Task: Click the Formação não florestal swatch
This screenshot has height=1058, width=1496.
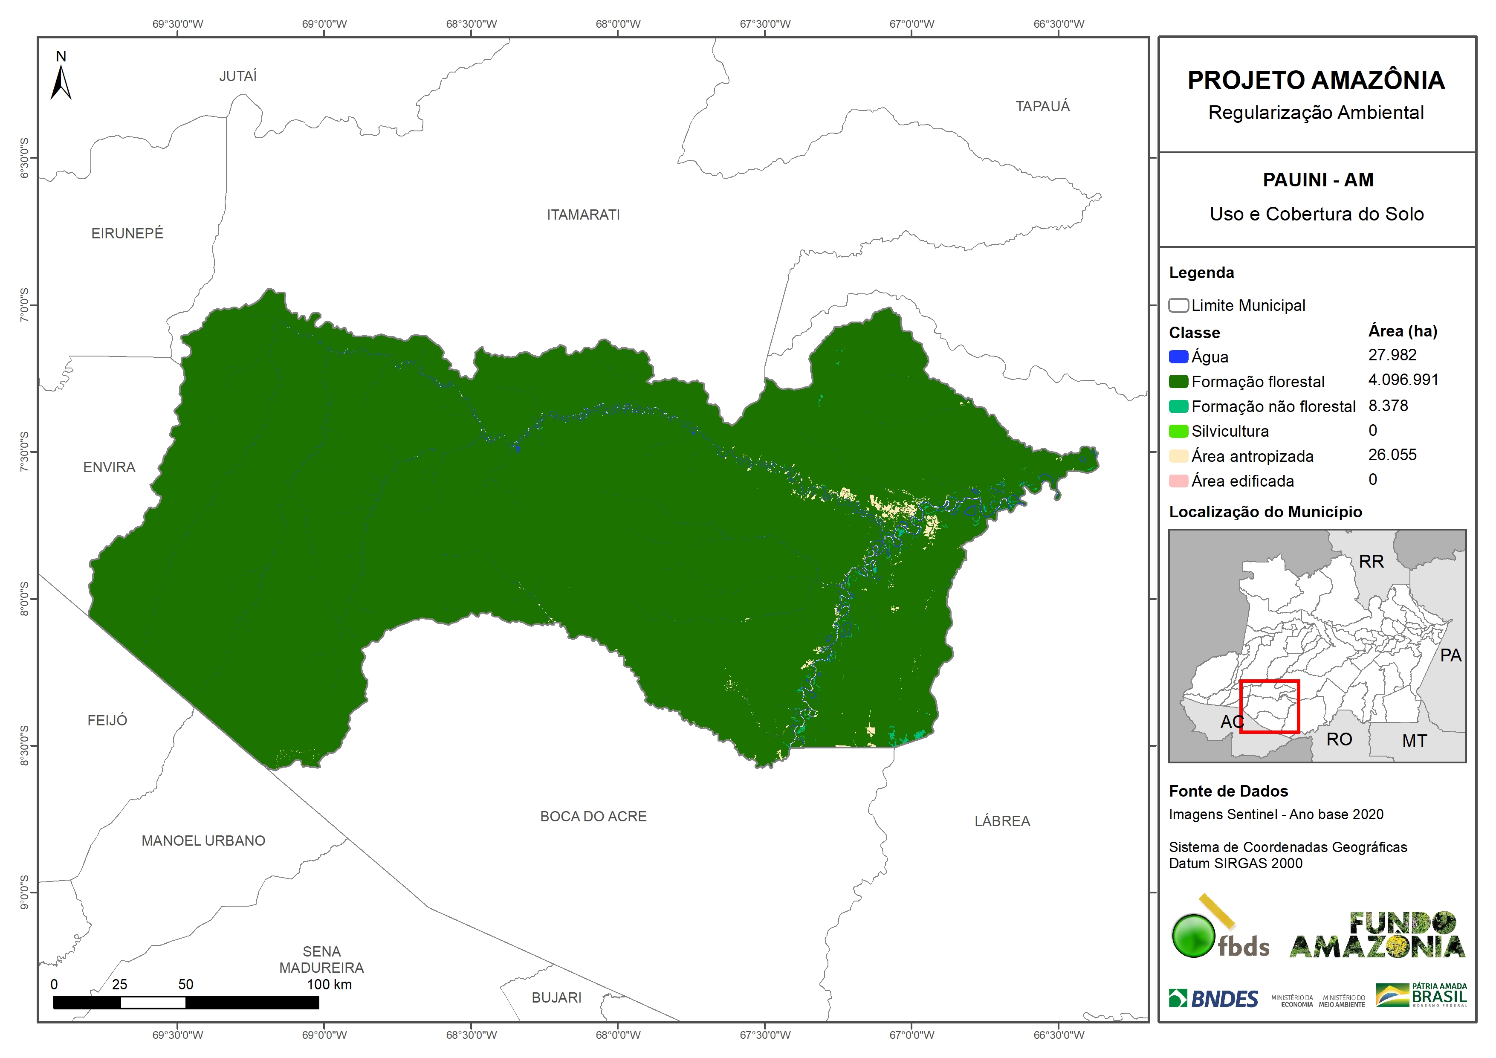Action: [x=1178, y=406]
